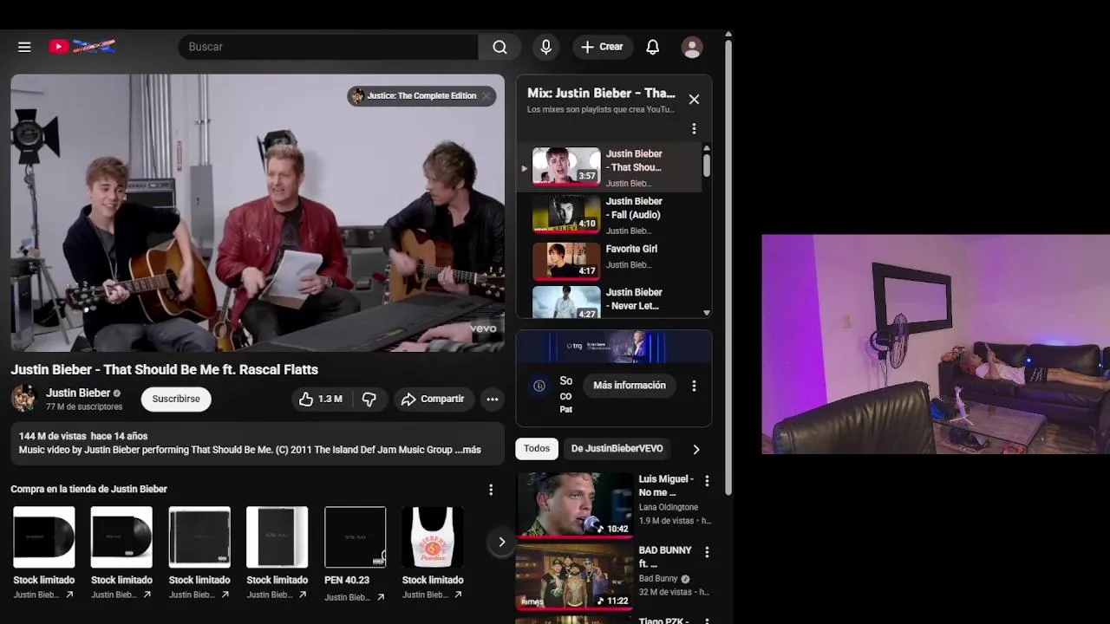Start voice search with microphone icon
The width and height of the screenshot is (1110, 624).
[545, 47]
